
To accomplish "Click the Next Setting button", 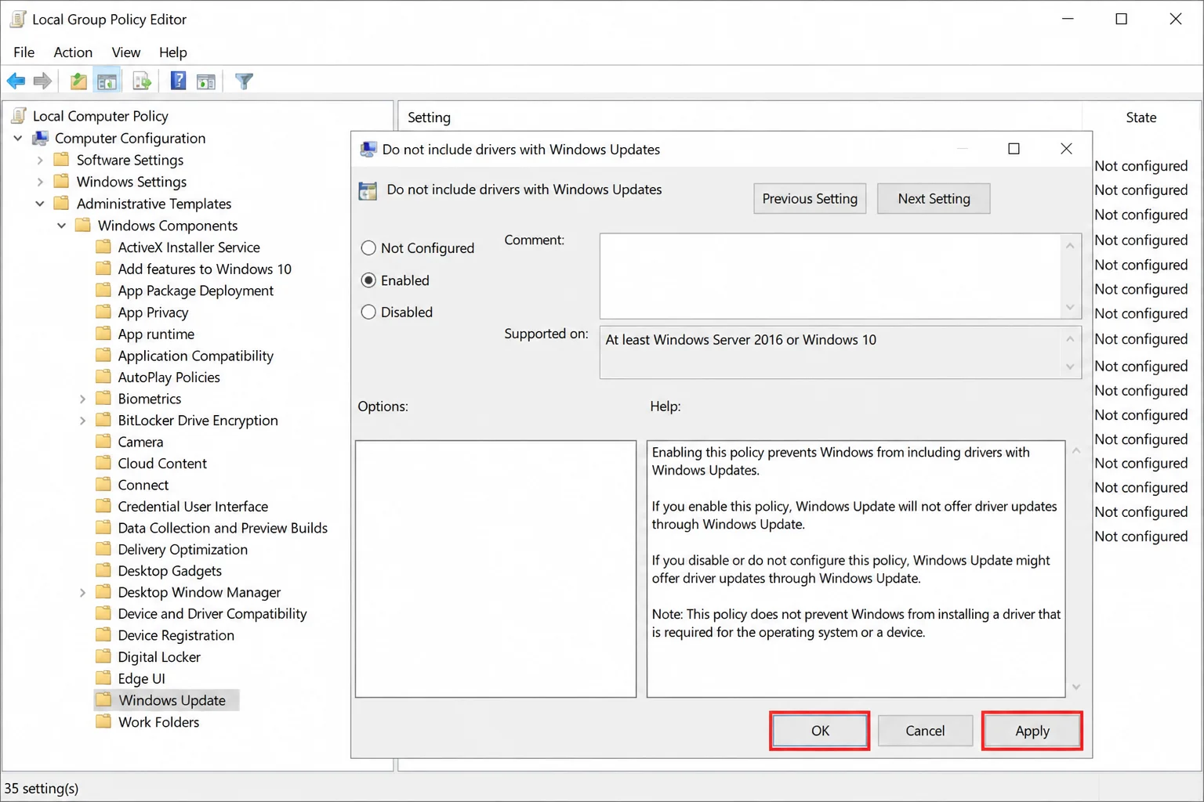I will [934, 199].
